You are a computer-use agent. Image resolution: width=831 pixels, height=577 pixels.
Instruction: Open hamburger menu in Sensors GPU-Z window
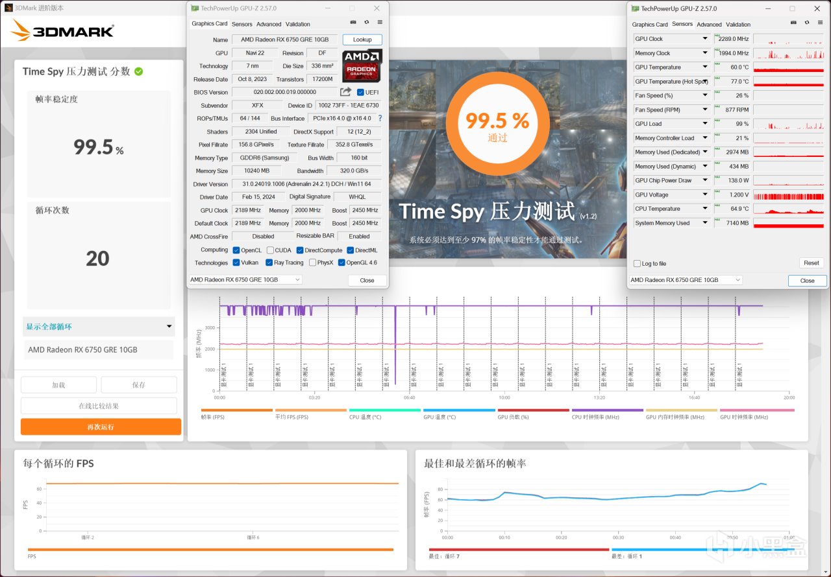point(819,23)
